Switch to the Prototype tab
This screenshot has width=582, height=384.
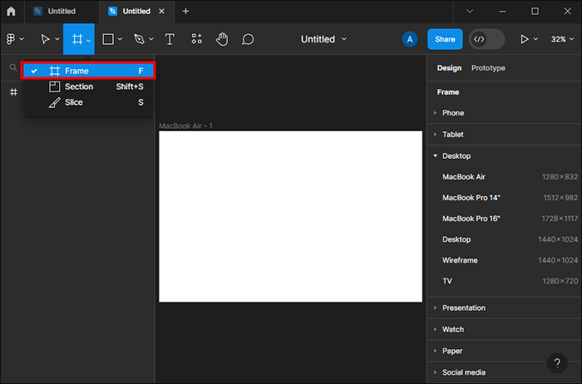coord(488,68)
